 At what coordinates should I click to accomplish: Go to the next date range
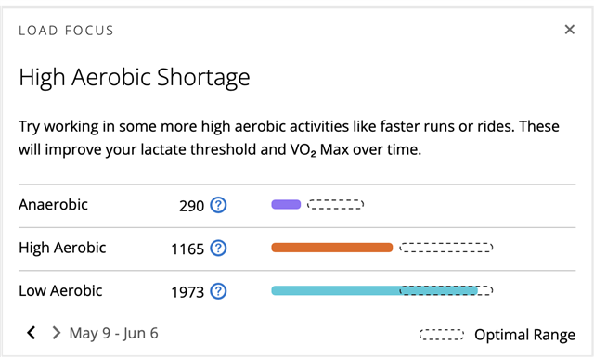click(x=56, y=333)
